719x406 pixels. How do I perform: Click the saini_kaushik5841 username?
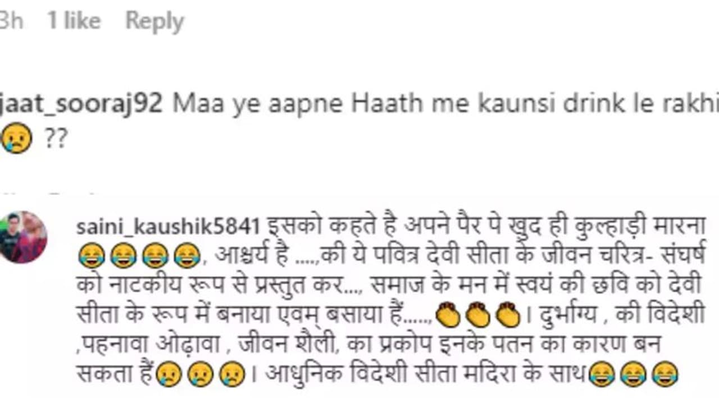[169, 226]
